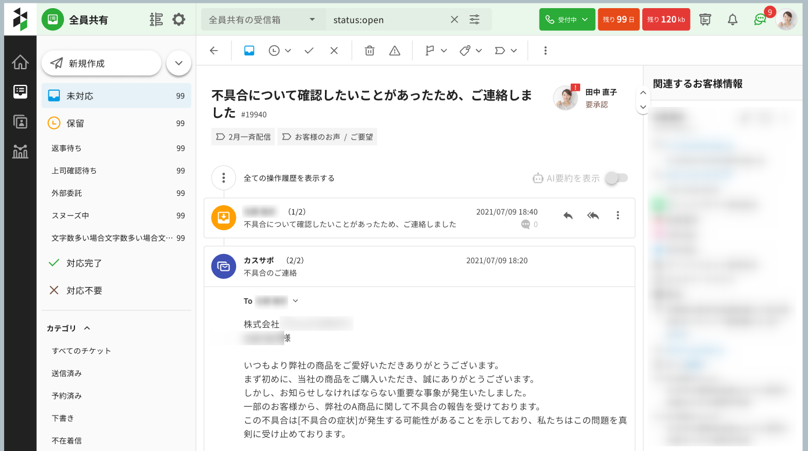
Task: Open the 受付中 phone status dropdown
Action: coord(567,19)
